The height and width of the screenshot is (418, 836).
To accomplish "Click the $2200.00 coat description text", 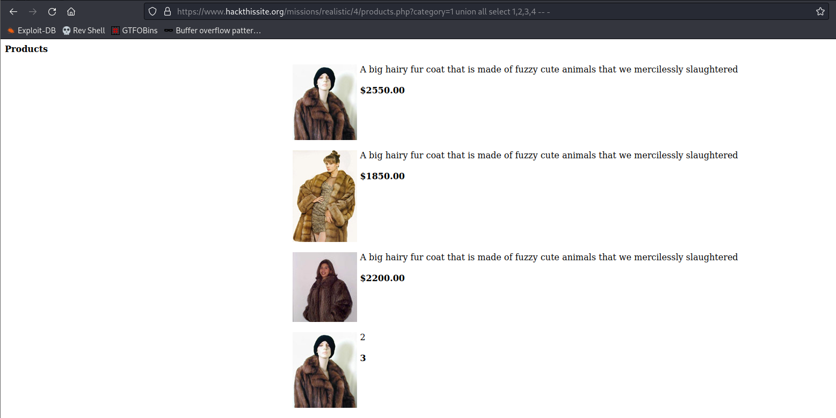I will (x=548, y=257).
